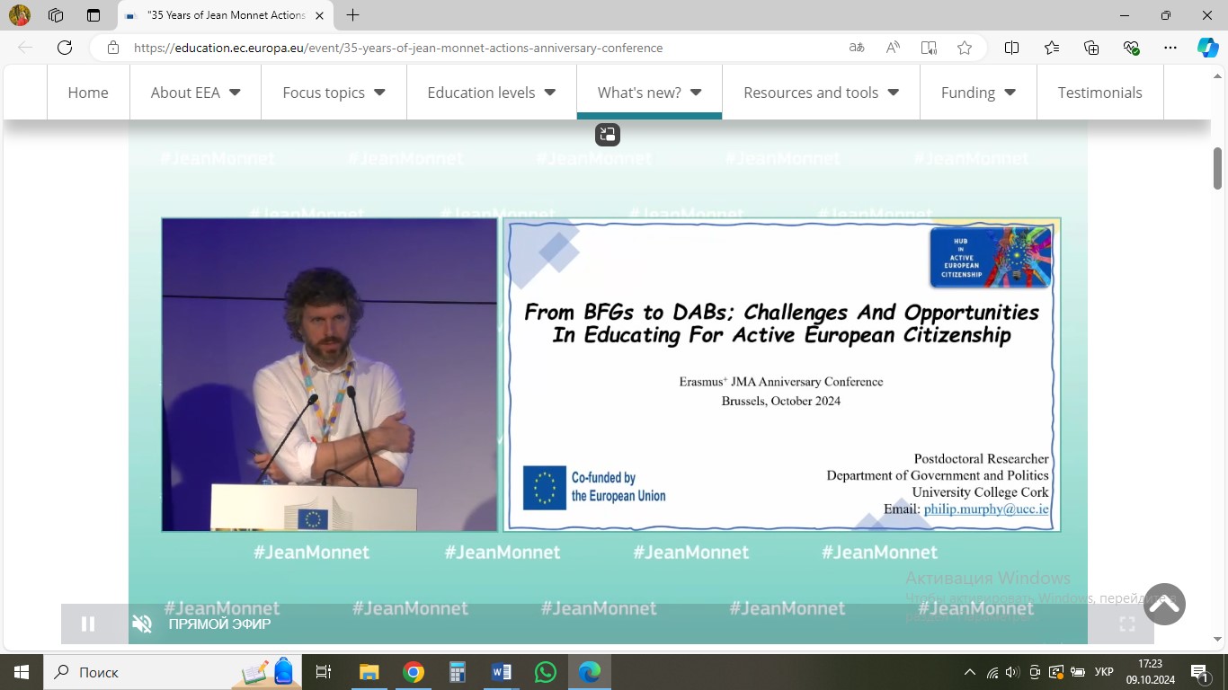Screen dimensions: 1228x690
Task: Open the Resources and tools dropdown
Action: [x=821, y=93]
